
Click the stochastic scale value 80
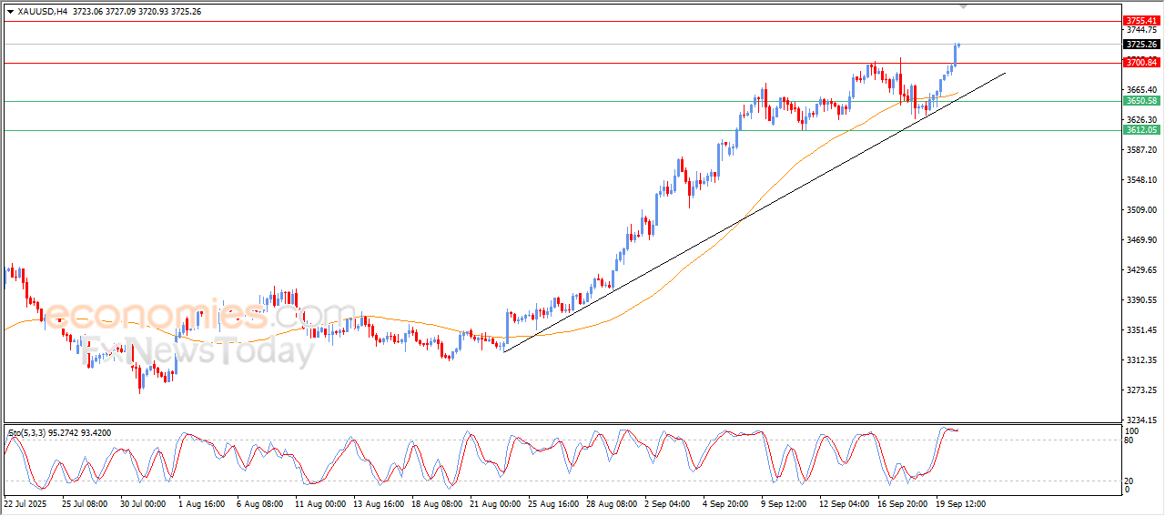[x=1130, y=440]
